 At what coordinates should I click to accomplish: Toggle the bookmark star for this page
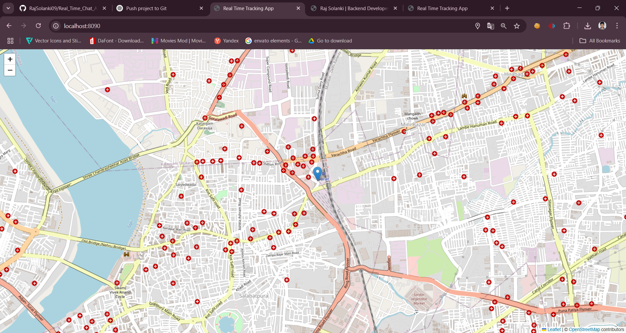[516, 26]
